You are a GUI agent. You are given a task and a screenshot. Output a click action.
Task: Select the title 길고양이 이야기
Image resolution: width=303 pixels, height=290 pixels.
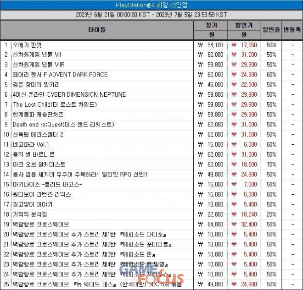pos(33,204)
